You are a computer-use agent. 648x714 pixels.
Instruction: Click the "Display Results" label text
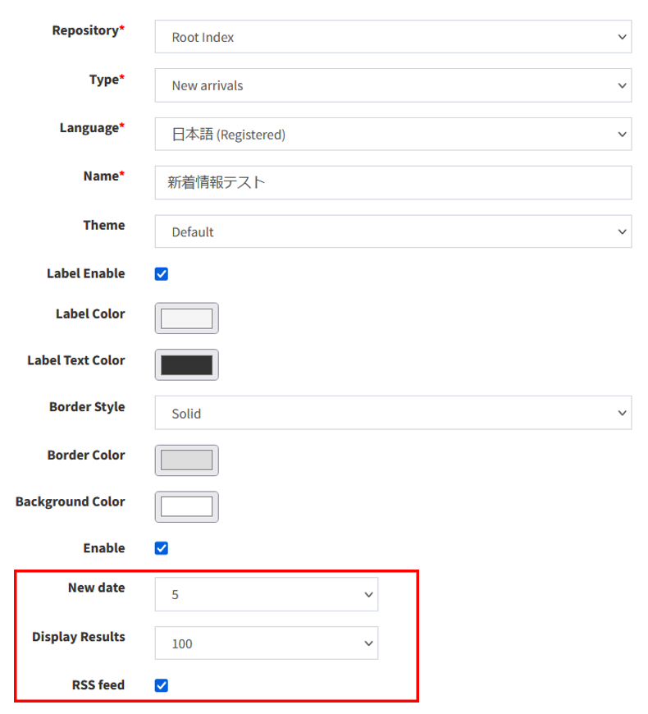coord(79,637)
